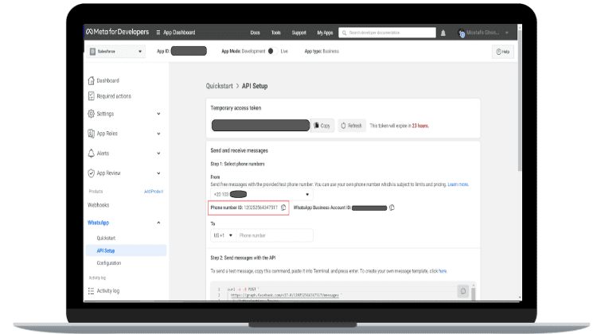This screenshot has width=597, height=334.
Task: Click the Activity log sidebar label
Action: click(108, 291)
